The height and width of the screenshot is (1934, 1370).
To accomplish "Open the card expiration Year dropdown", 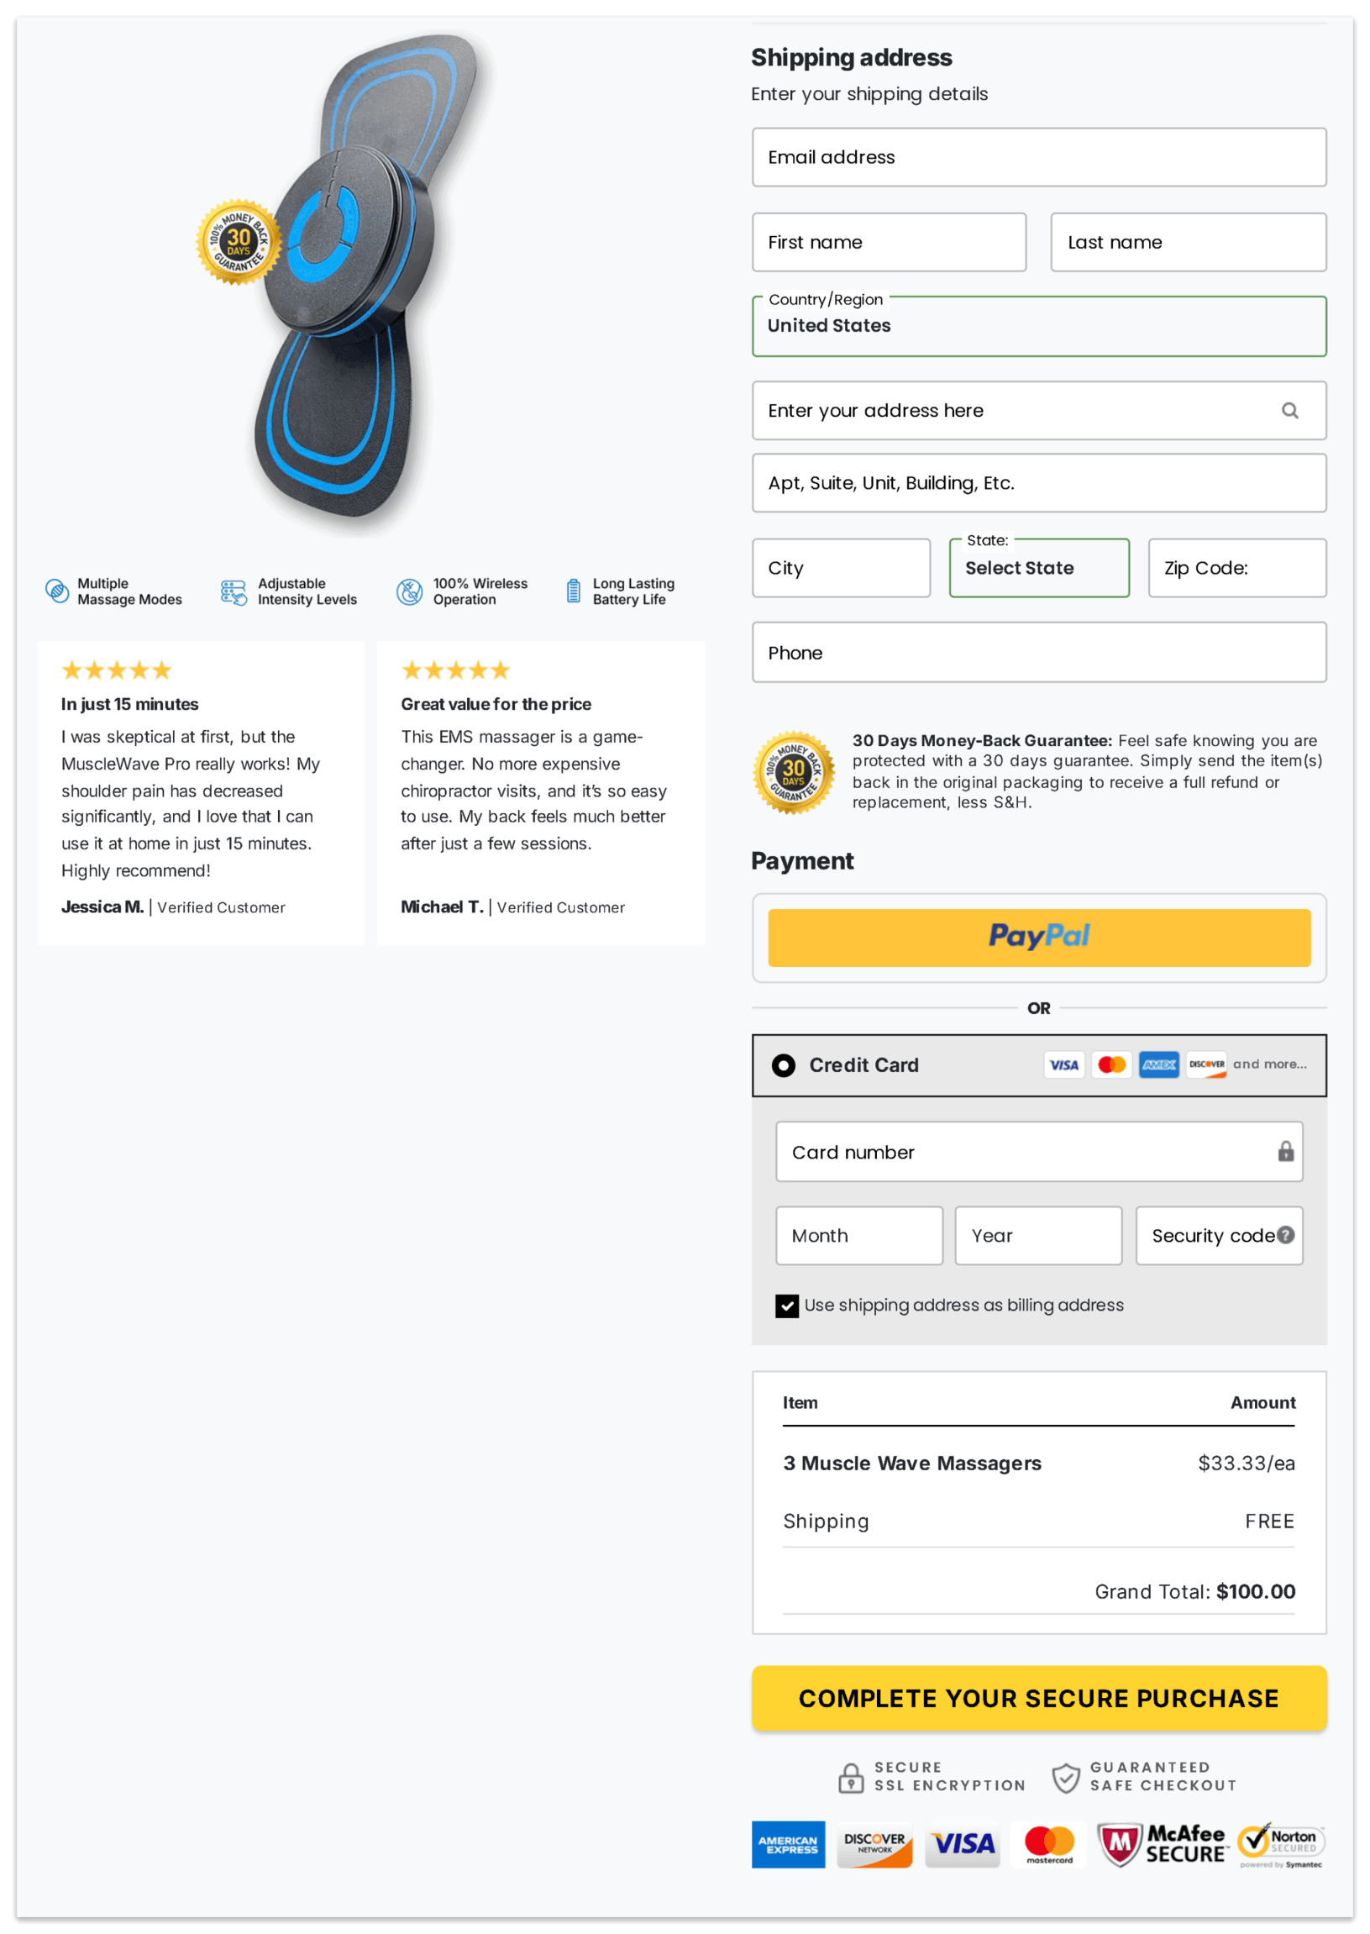I will (x=1037, y=1235).
